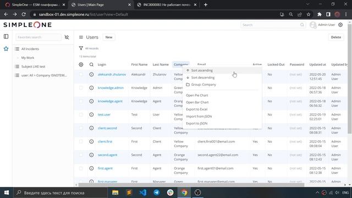
Task: Open the Windows Start menu
Action: click(x=7, y=193)
